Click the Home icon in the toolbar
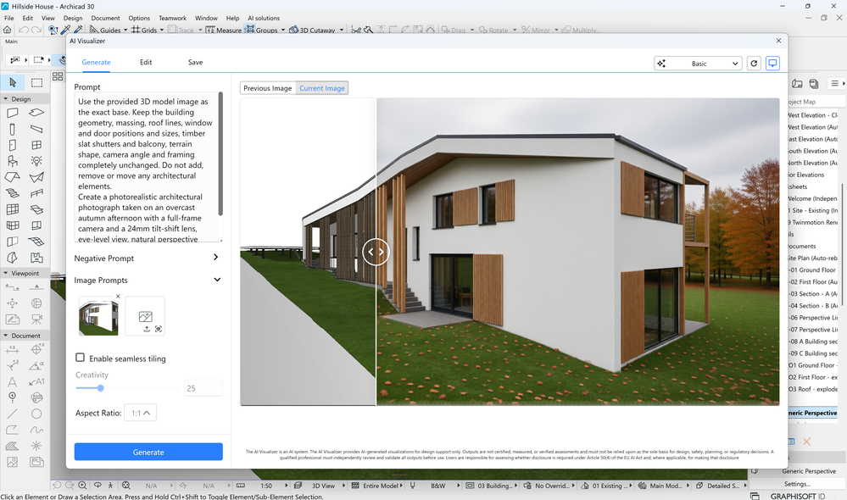The height and width of the screenshot is (500, 847). [8, 30]
